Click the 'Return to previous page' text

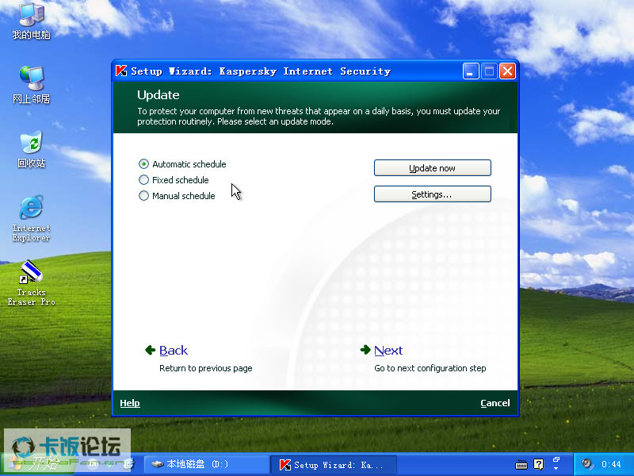[x=206, y=368]
